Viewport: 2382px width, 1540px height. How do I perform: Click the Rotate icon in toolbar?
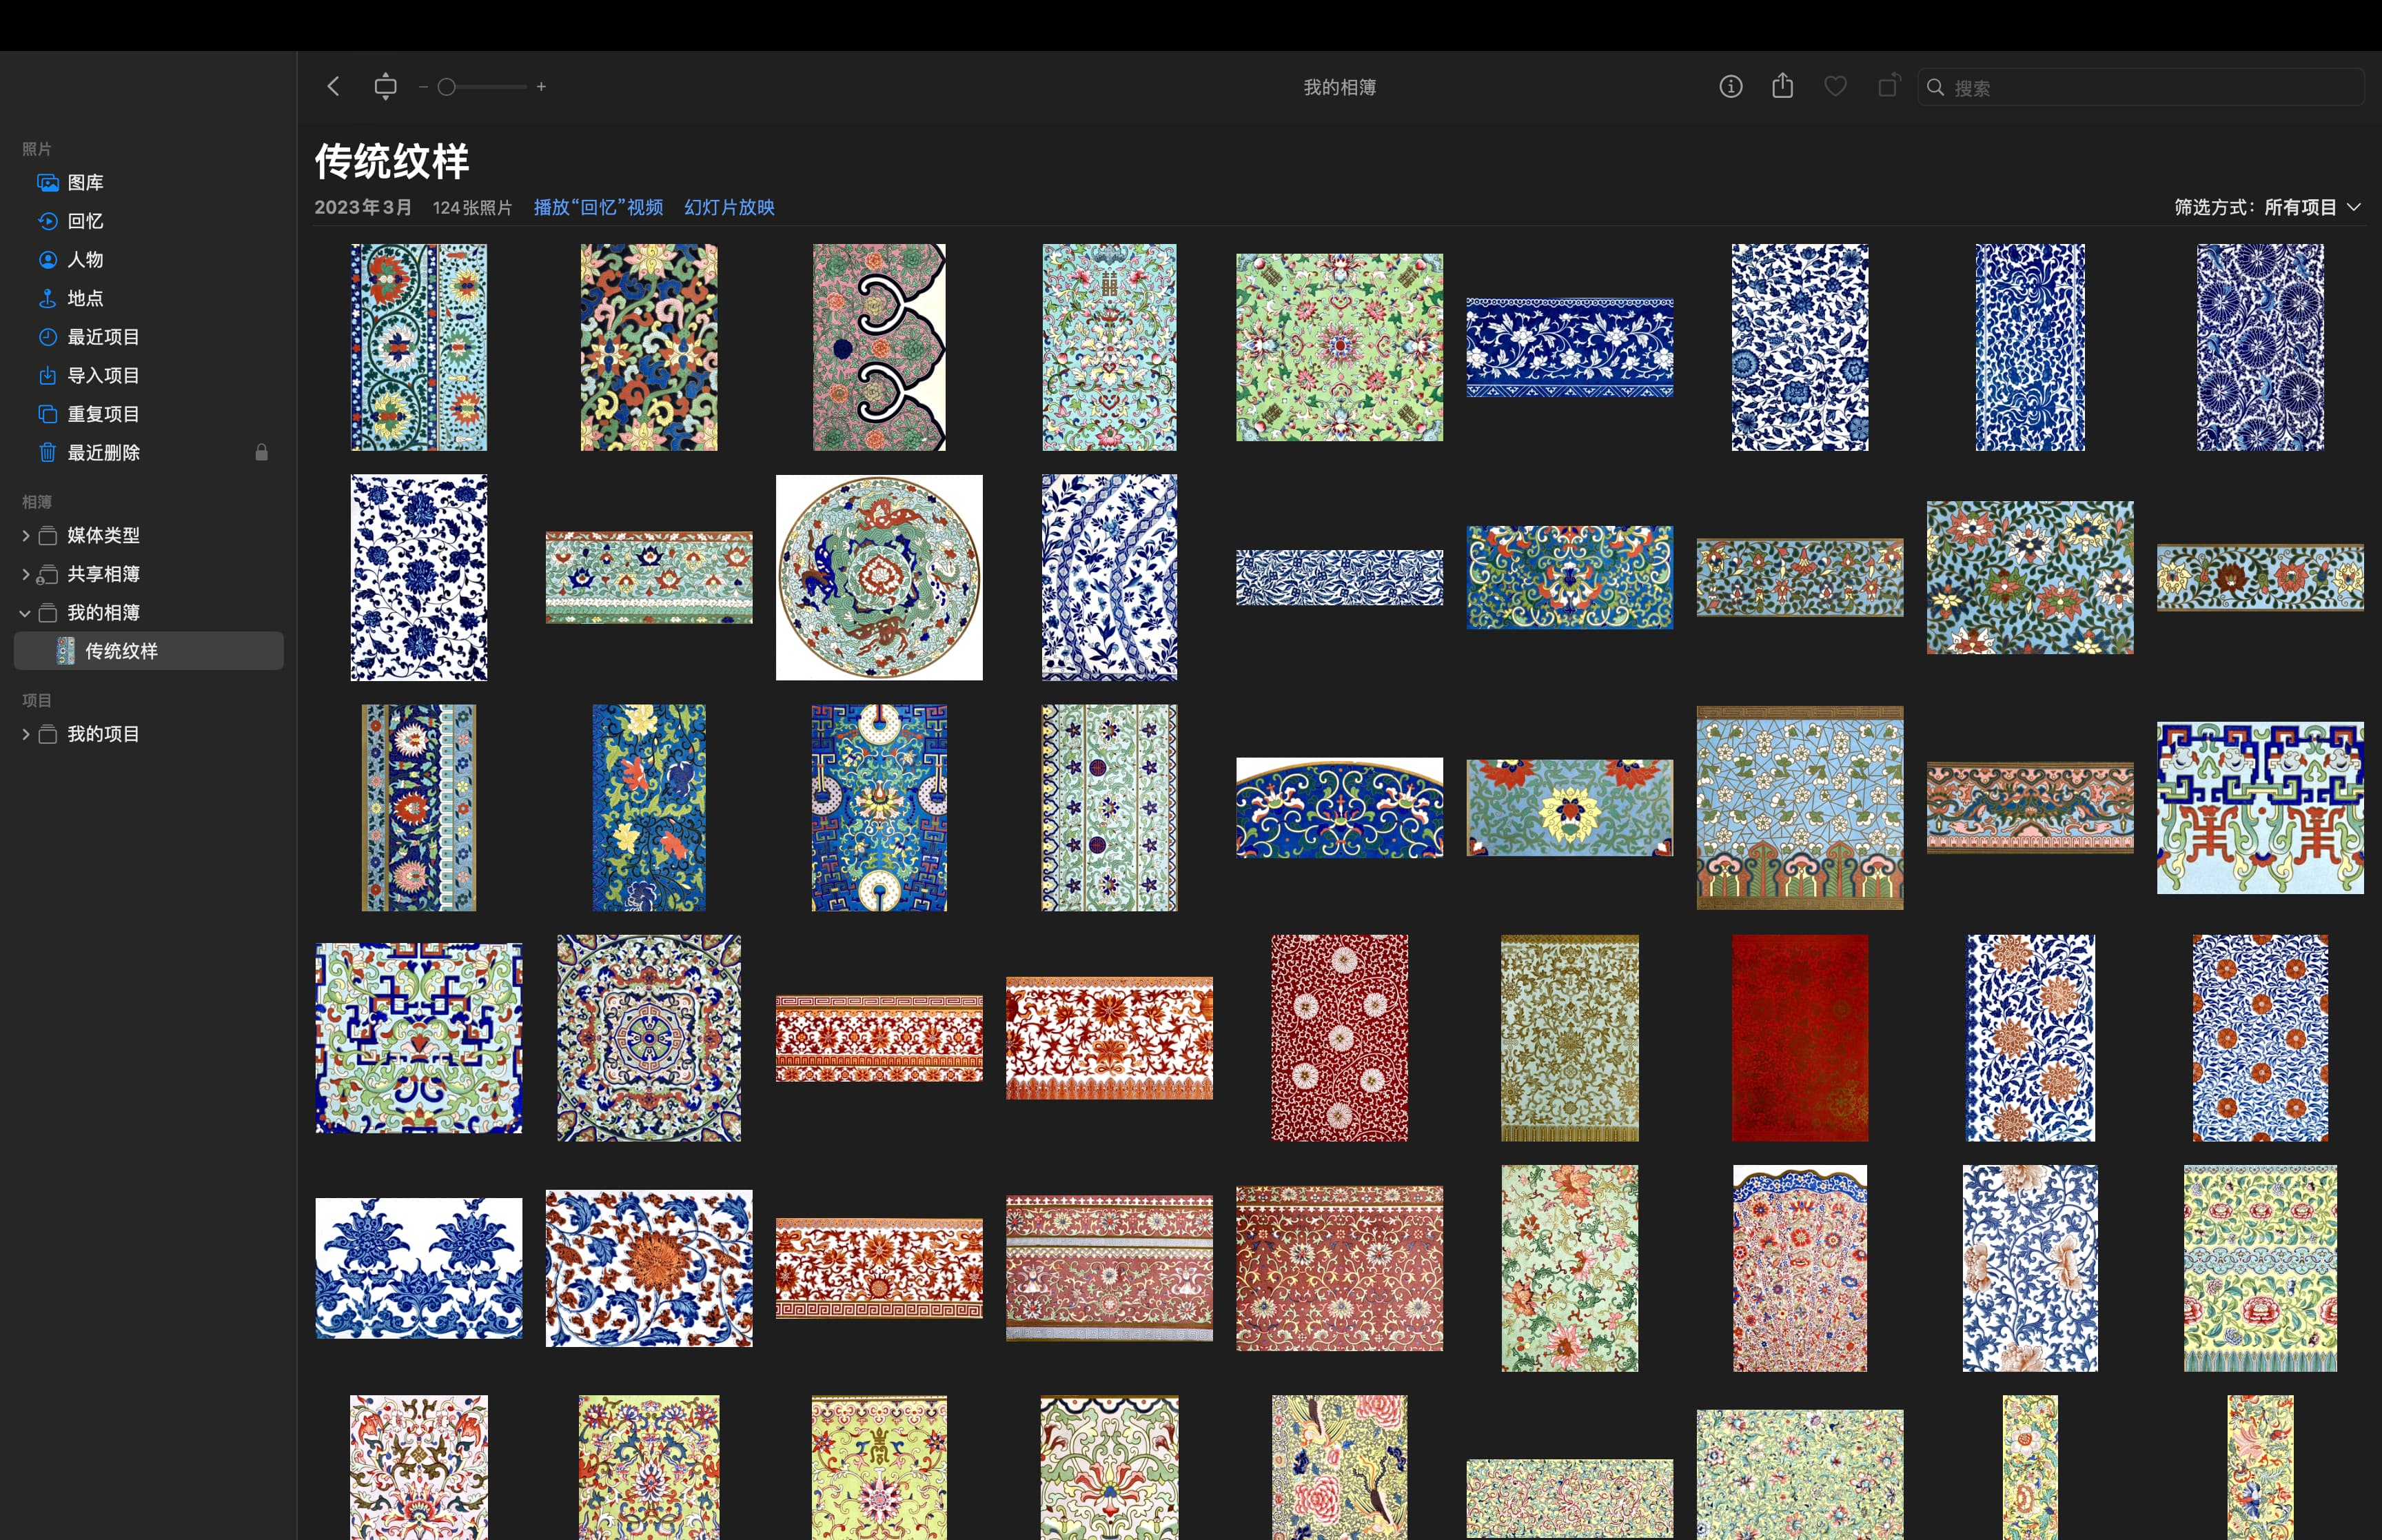(x=1887, y=86)
